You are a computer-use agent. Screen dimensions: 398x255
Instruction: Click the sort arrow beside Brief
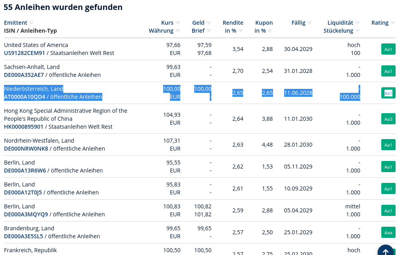point(209,31)
